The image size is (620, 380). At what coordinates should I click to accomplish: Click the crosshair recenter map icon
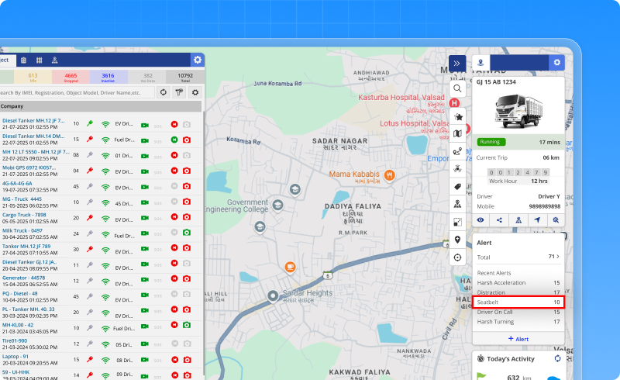[x=458, y=257]
